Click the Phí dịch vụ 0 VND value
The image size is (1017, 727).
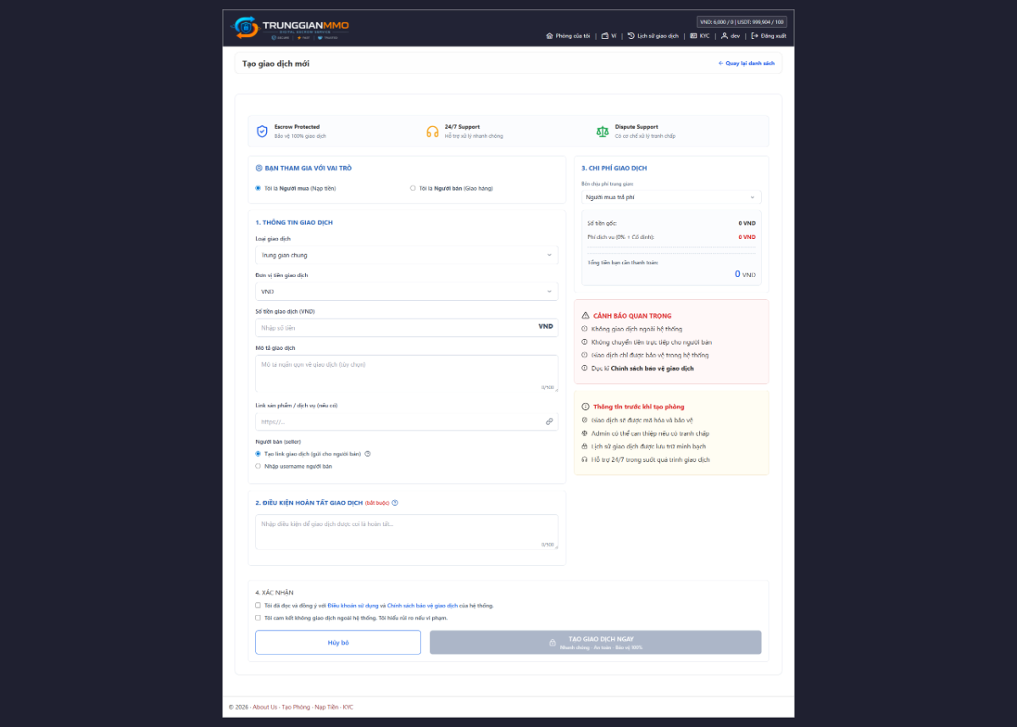(x=747, y=237)
